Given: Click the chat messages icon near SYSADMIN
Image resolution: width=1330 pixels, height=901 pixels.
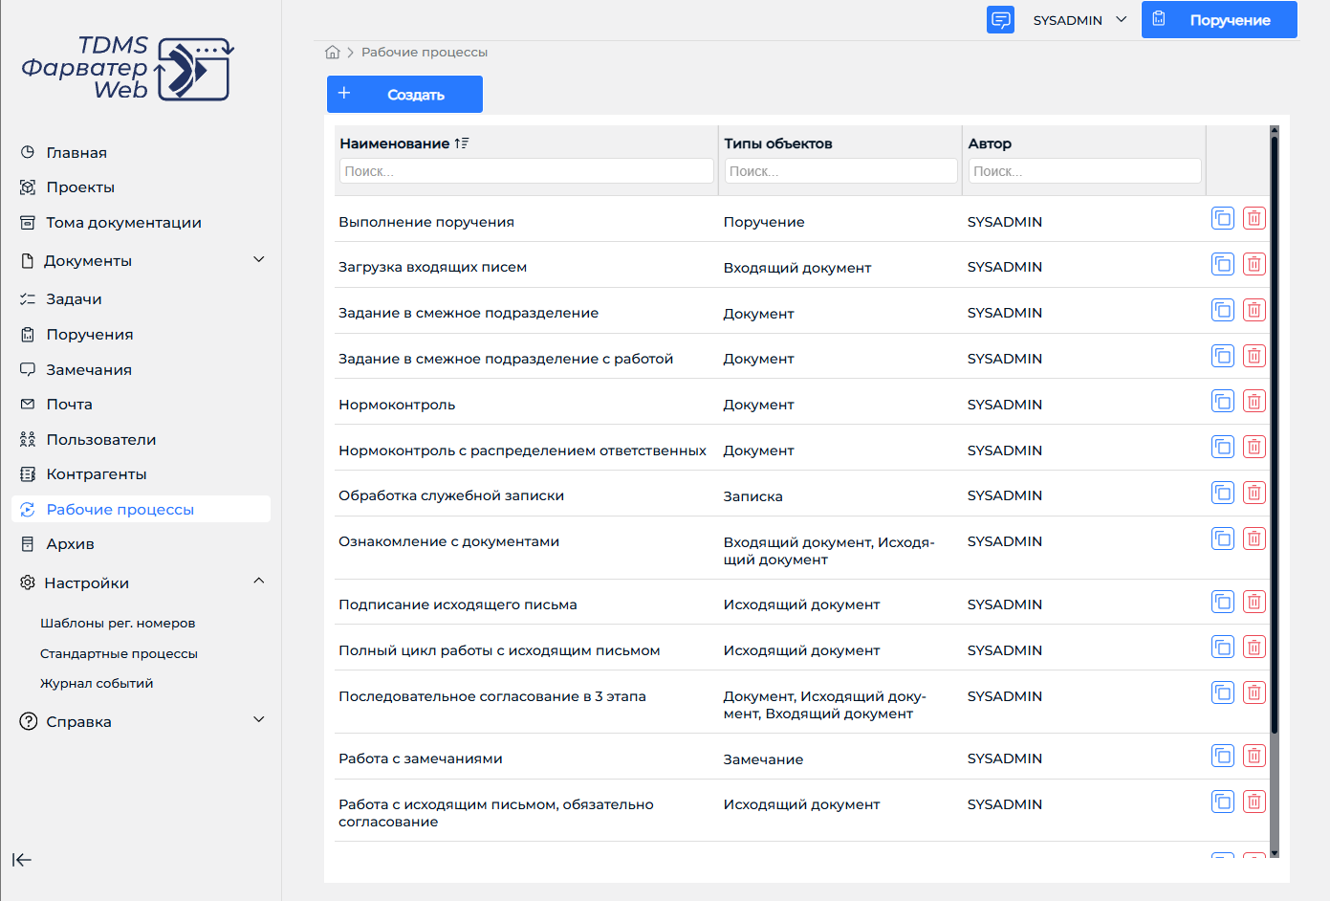Looking at the screenshot, I should [1000, 19].
